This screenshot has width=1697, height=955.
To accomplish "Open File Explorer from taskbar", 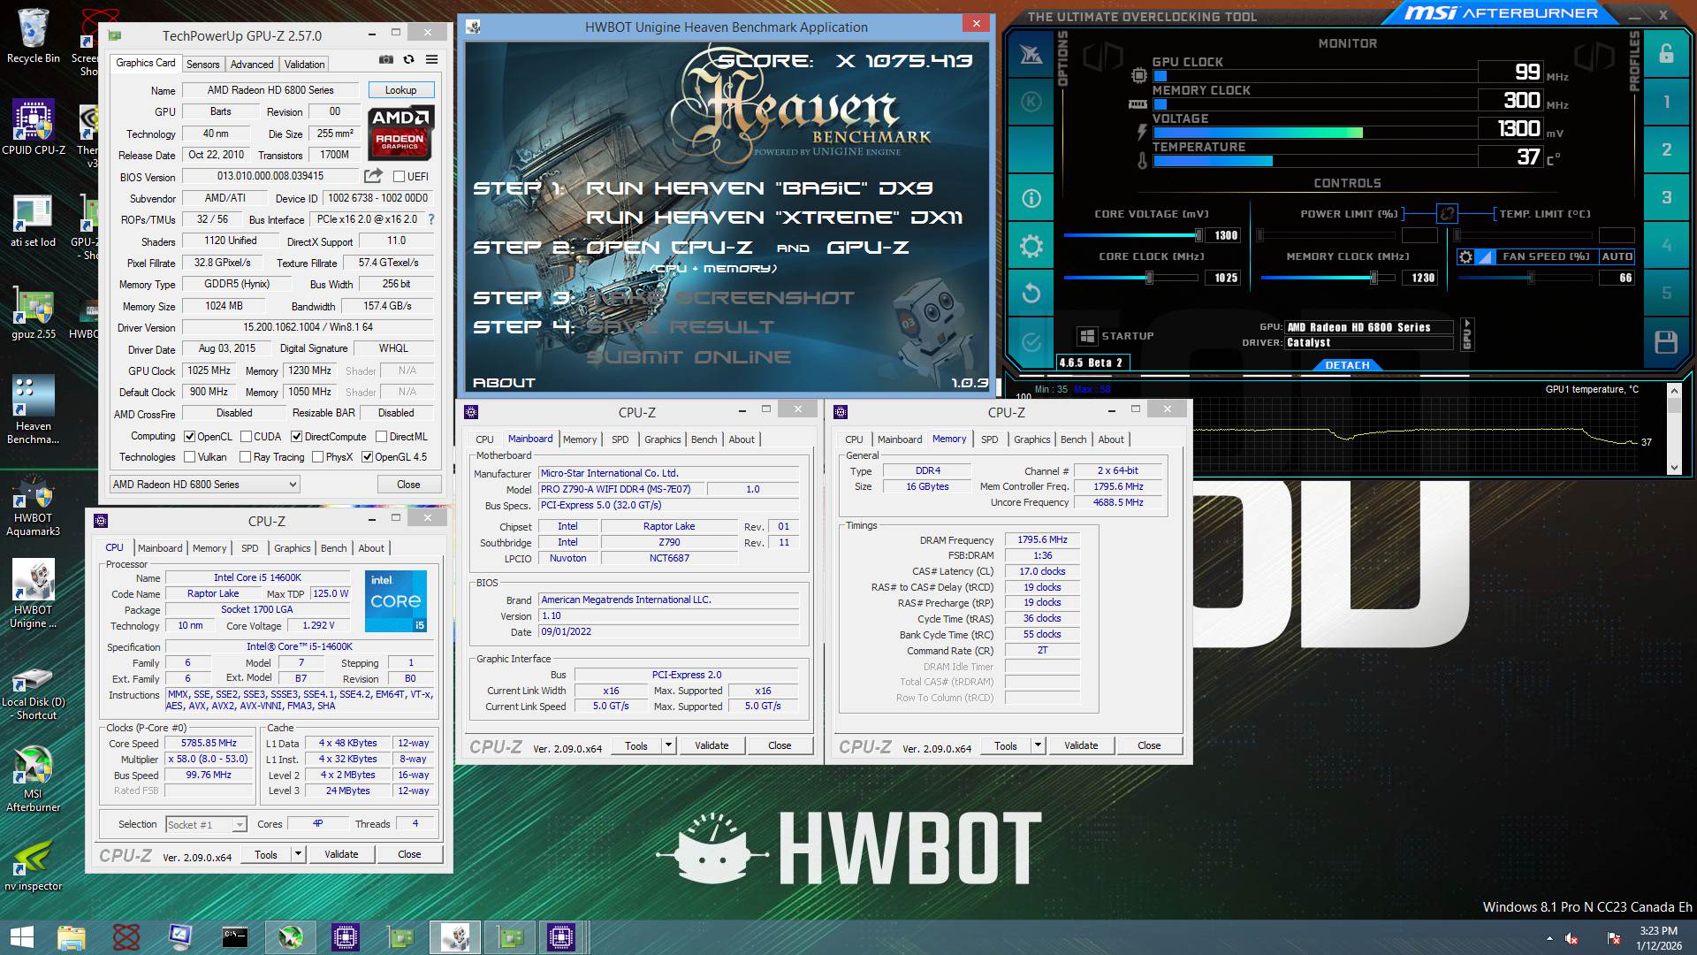I will [x=72, y=937].
